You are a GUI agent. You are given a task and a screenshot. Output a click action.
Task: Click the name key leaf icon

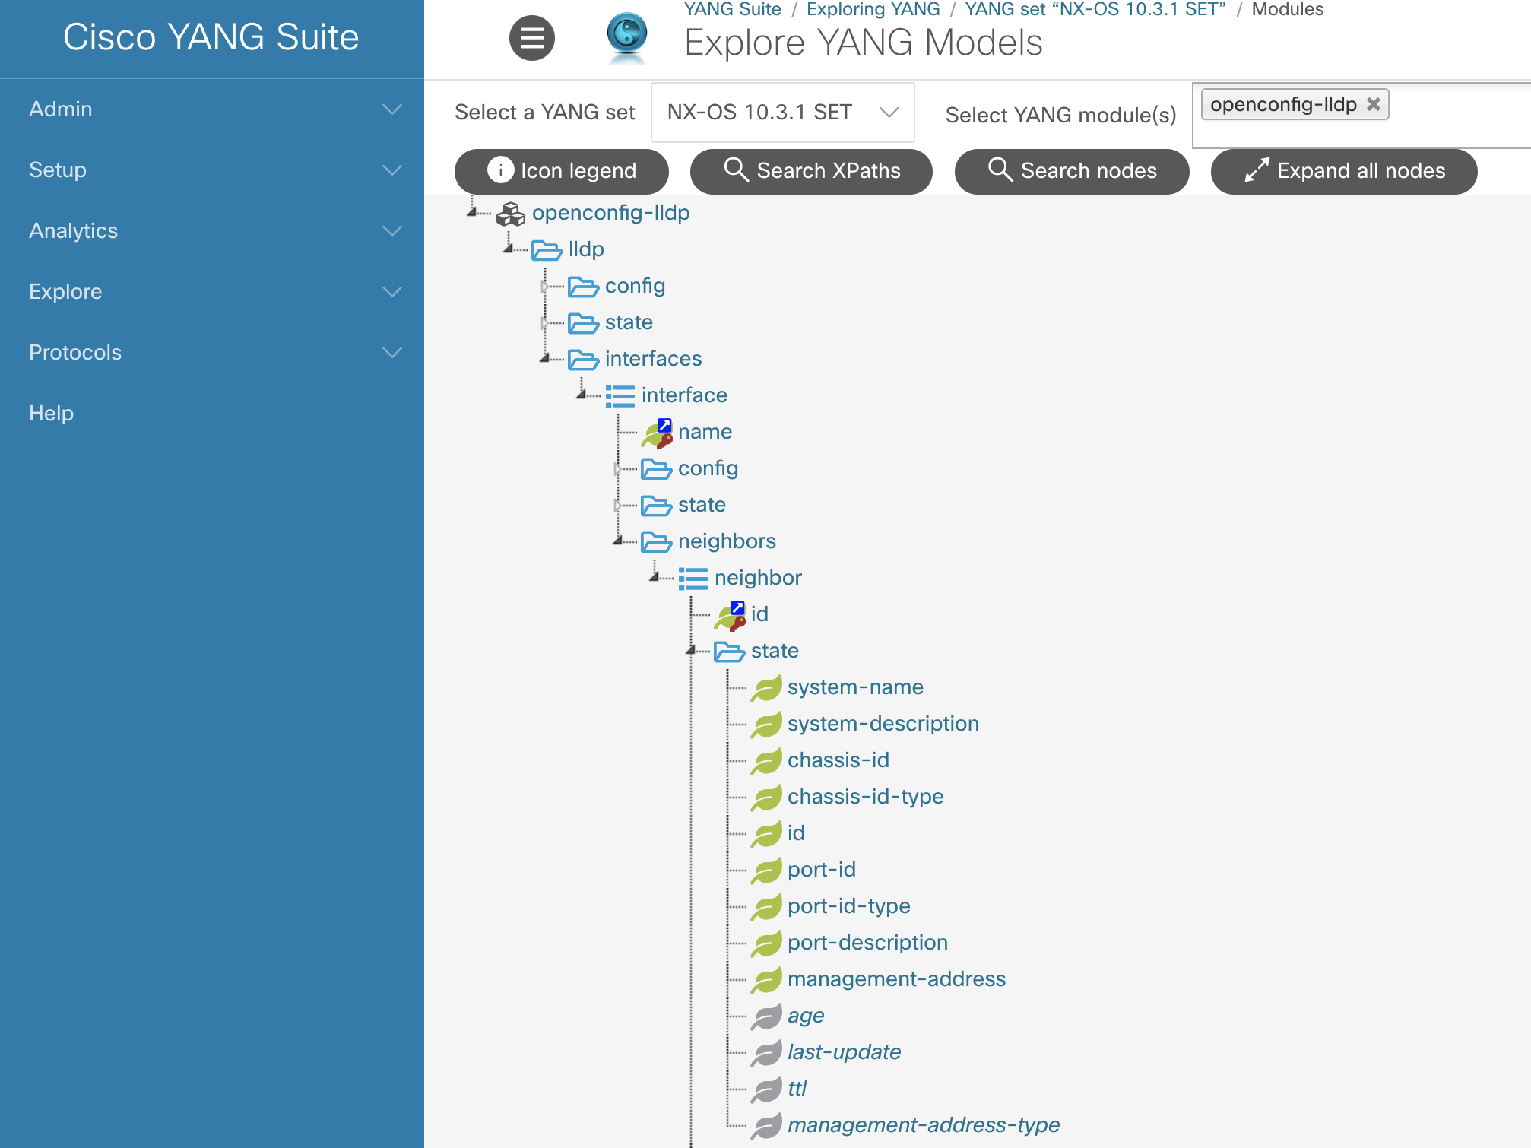pos(657,433)
